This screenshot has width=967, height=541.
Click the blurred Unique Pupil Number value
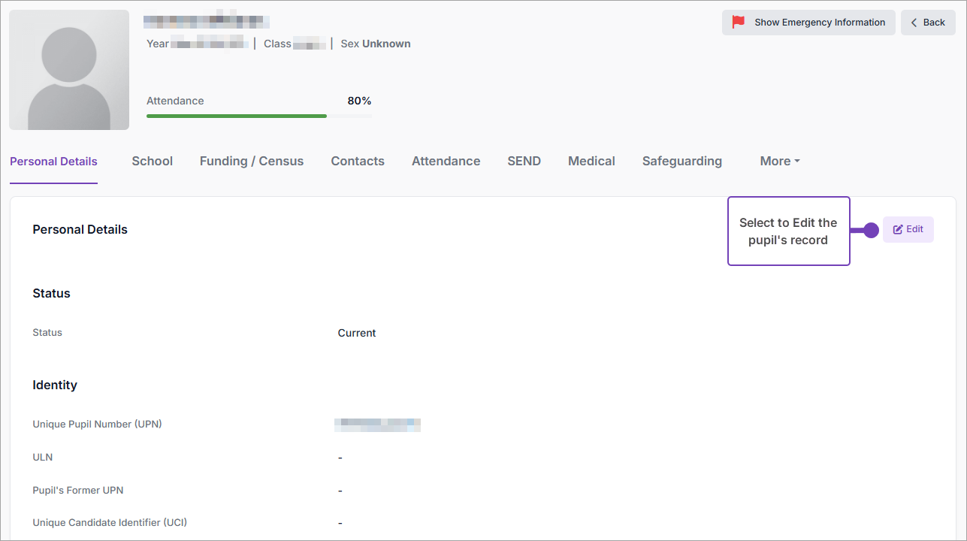point(377,425)
